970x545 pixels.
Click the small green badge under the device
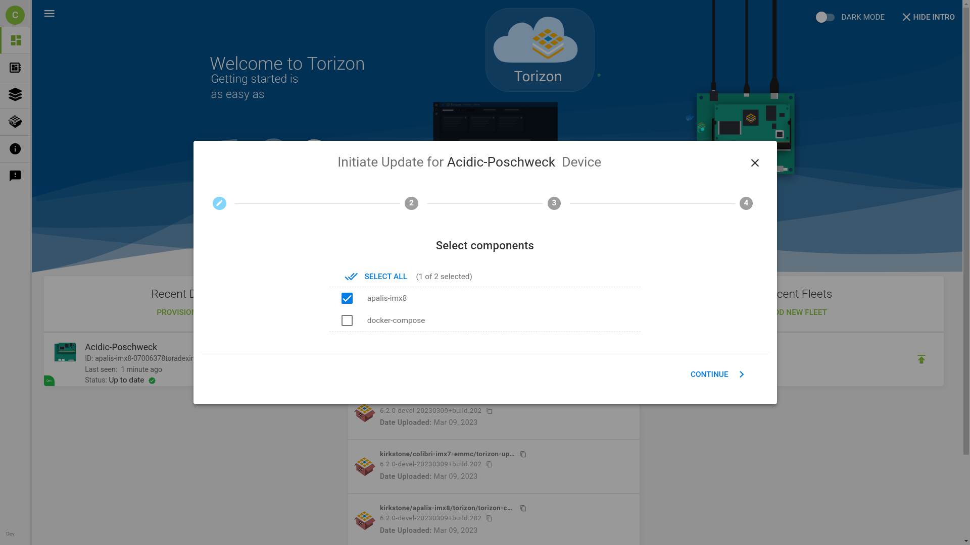coord(49,381)
